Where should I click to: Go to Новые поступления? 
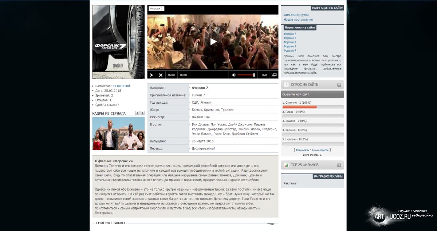click(298, 20)
